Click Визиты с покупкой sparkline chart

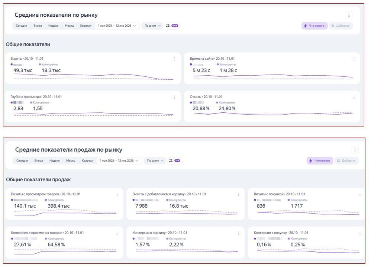point(308,213)
